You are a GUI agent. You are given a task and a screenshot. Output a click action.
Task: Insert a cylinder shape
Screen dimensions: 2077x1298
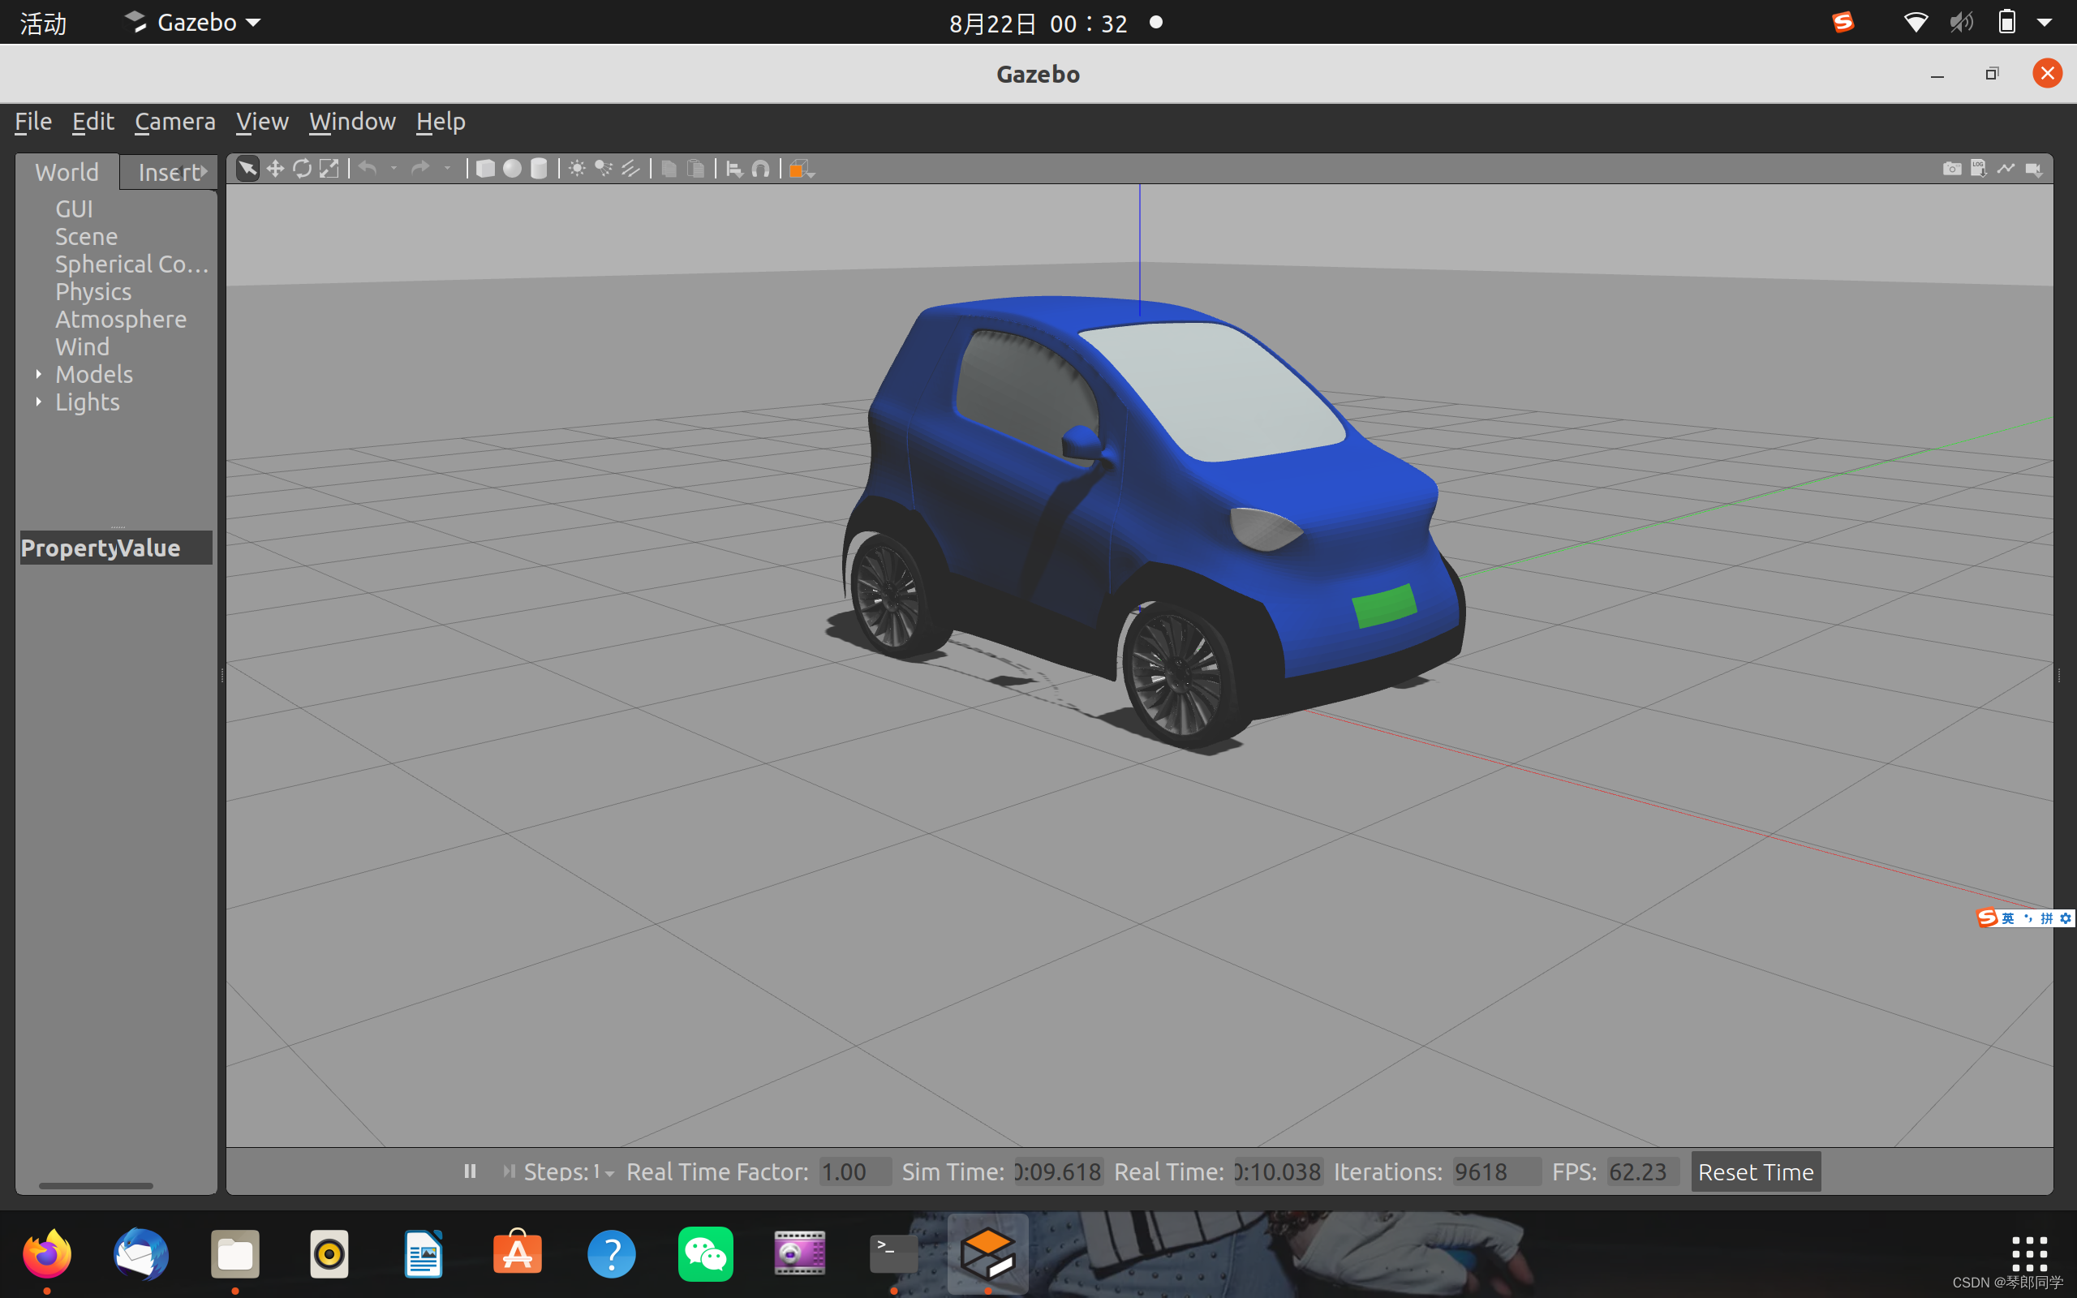click(x=539, y=169)
